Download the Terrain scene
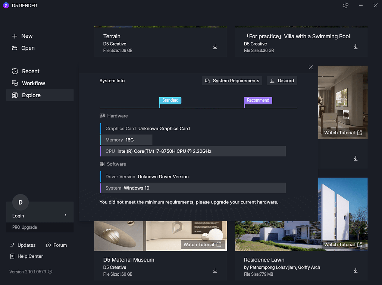 pos(215,47)
